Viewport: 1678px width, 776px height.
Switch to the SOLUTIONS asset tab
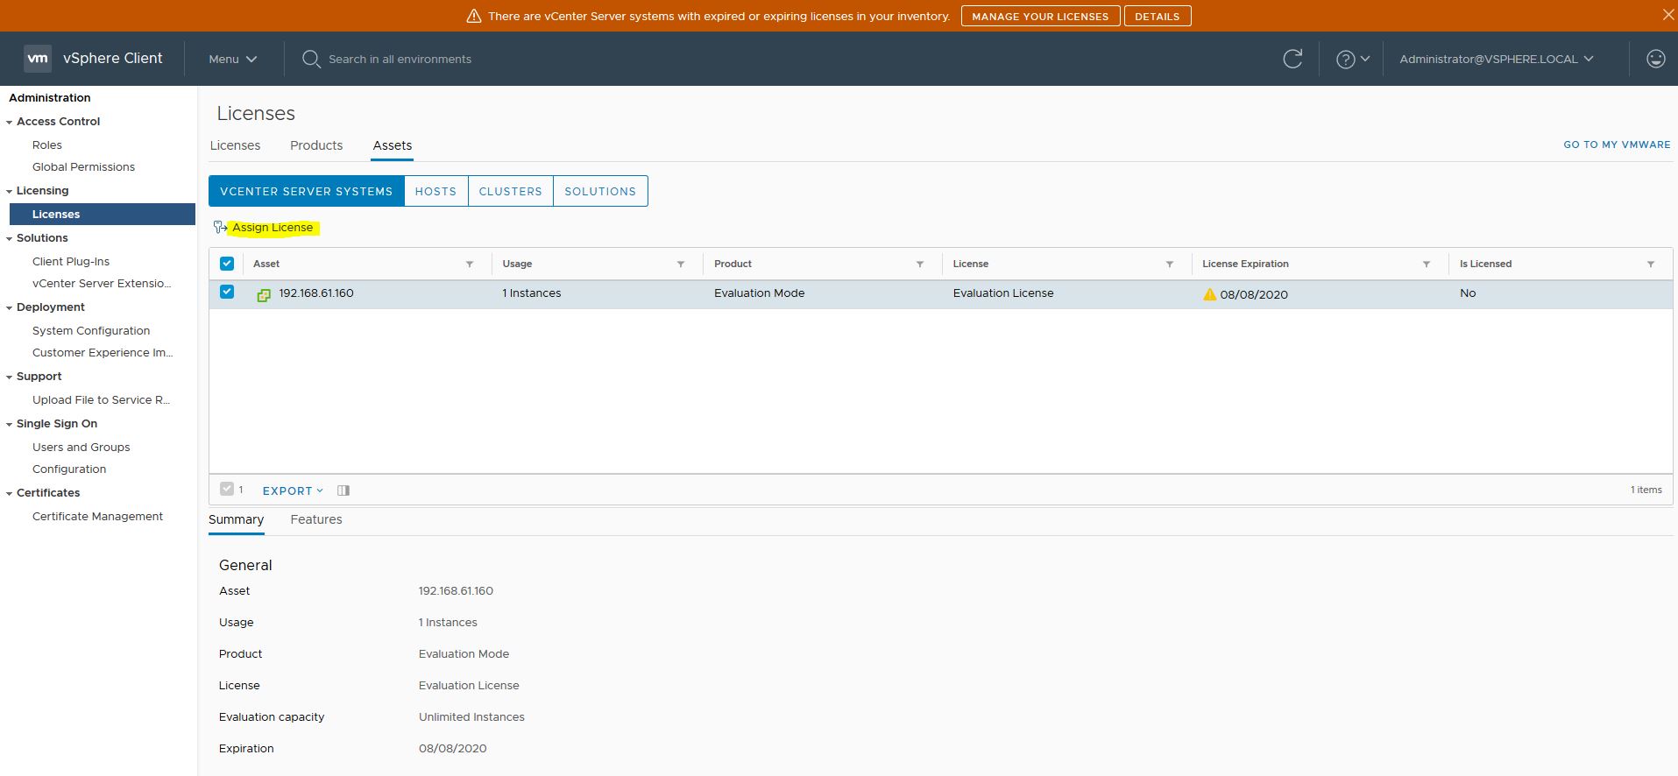point(600,191)
